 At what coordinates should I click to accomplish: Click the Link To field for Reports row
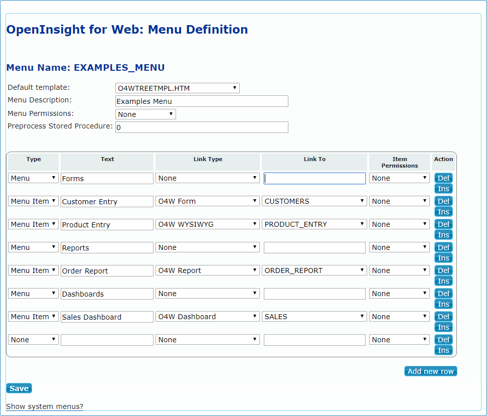pos(314,247)
